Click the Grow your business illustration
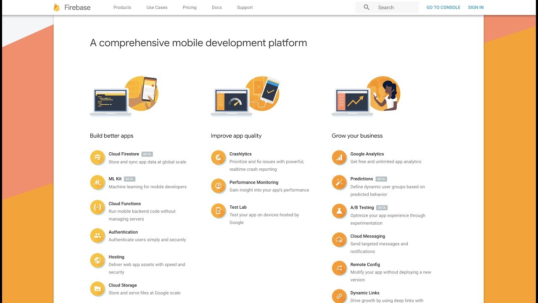Image resolution: width=538 pixels, height=303 pixels. (366, 96)
